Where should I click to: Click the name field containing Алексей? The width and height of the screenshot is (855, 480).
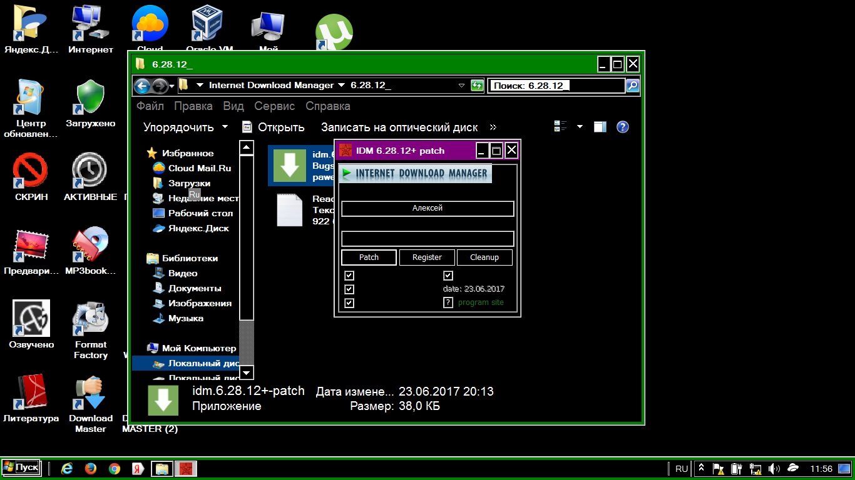pyautogui.click(x=427, y=208)
